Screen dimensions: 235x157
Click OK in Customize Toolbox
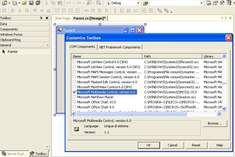(149, 145)
